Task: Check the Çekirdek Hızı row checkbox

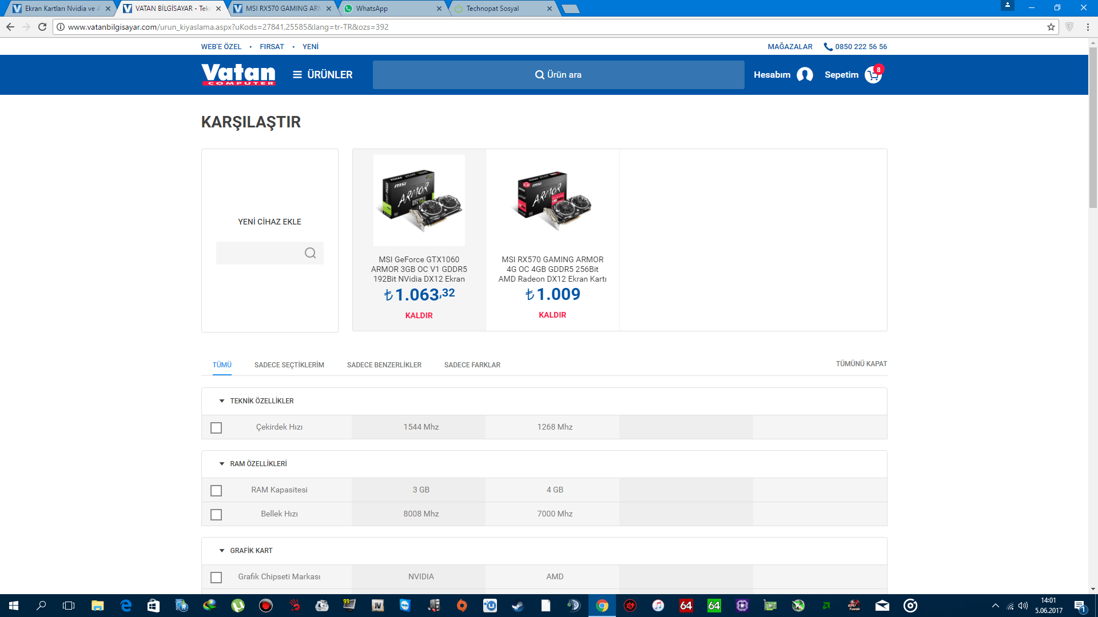Action: [x=216, y=428]
